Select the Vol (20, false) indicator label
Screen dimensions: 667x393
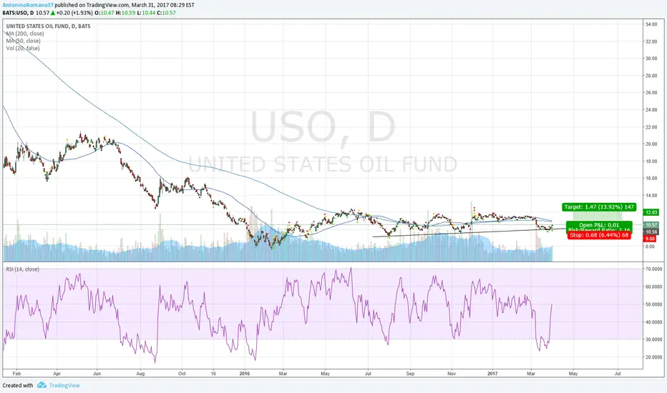(x=23, y=48)
